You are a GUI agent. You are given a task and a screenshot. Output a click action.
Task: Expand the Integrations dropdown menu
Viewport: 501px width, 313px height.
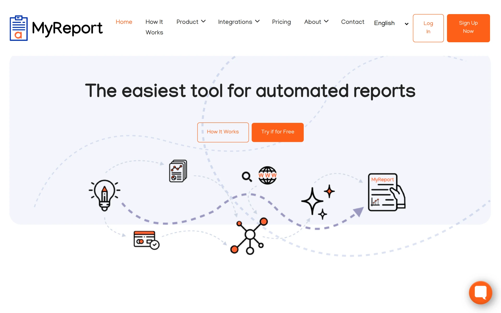point(239,22)
